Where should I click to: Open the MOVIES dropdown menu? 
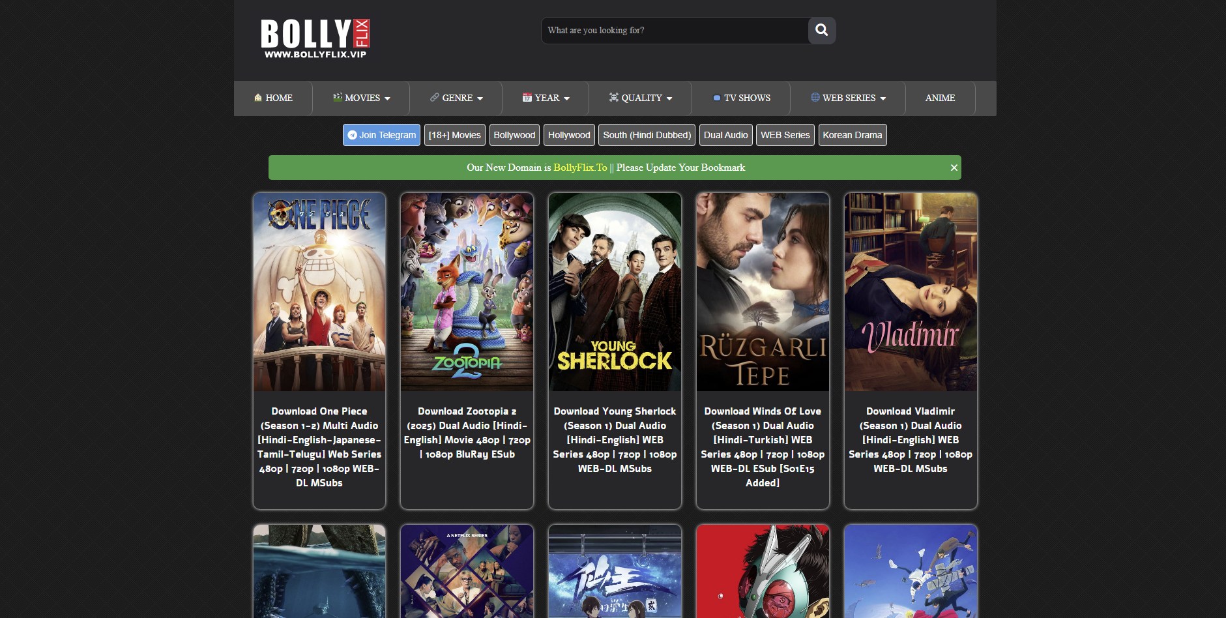(x=362, y=98)
